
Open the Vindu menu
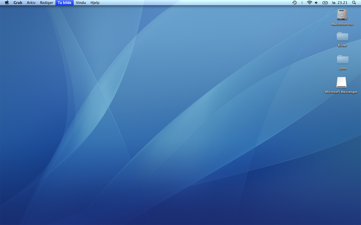(x=81, y=3)
